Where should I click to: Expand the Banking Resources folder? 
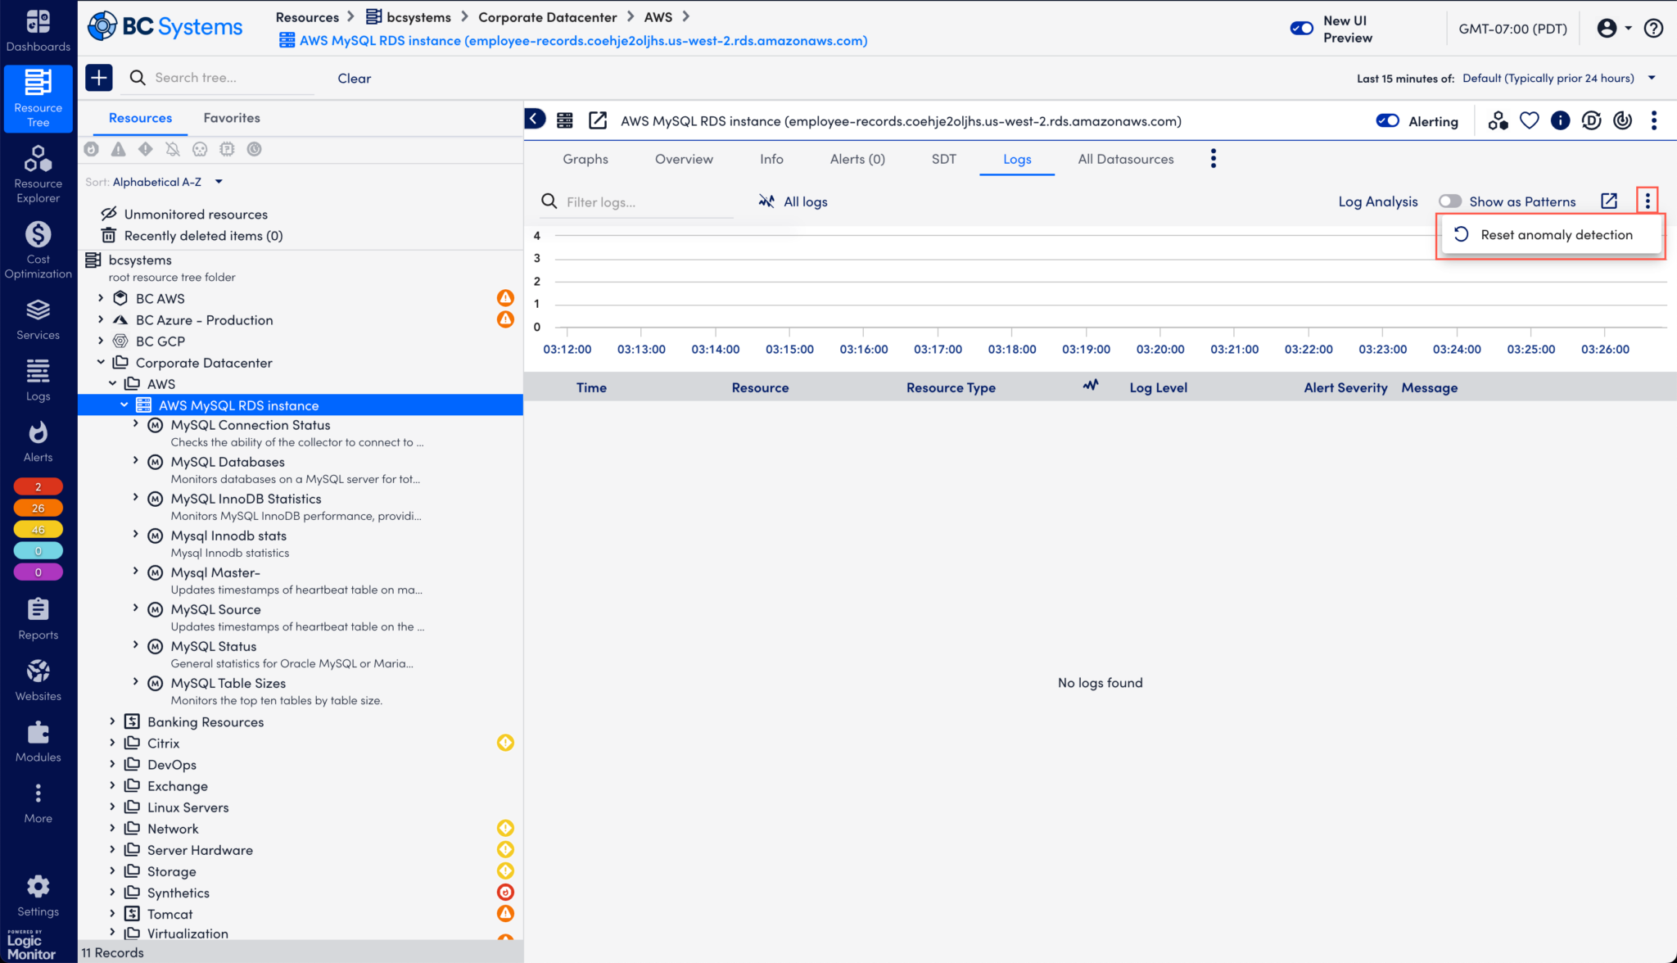pyautogui.click(x=112, y=721)
